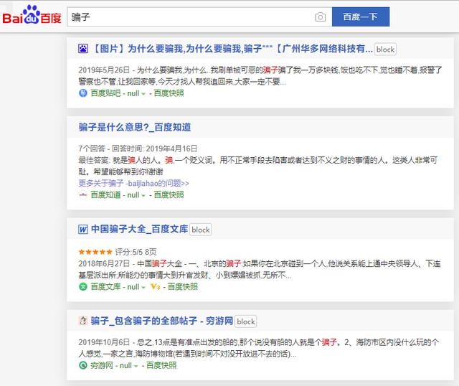The image size is (459, 386).
Task: Click text 评分:5/5 8页
Action: point(136,252)
